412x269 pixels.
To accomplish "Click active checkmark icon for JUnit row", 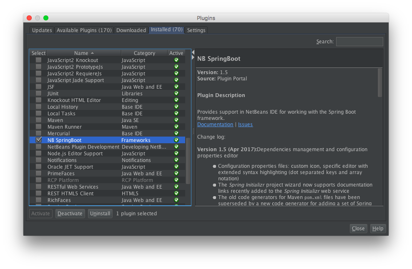I will click(x=176, y=93).
